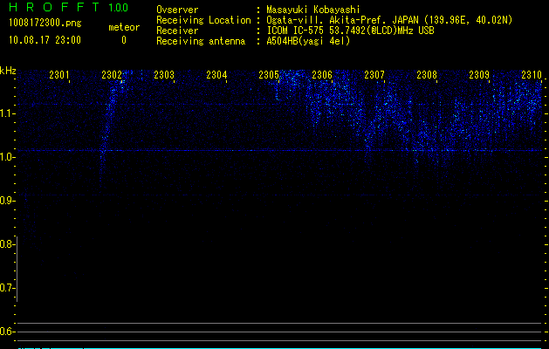Click the A504HB(yagi 4el) antenna text
This screenshot has height=349, width=549.
click(x=308, y=41)
